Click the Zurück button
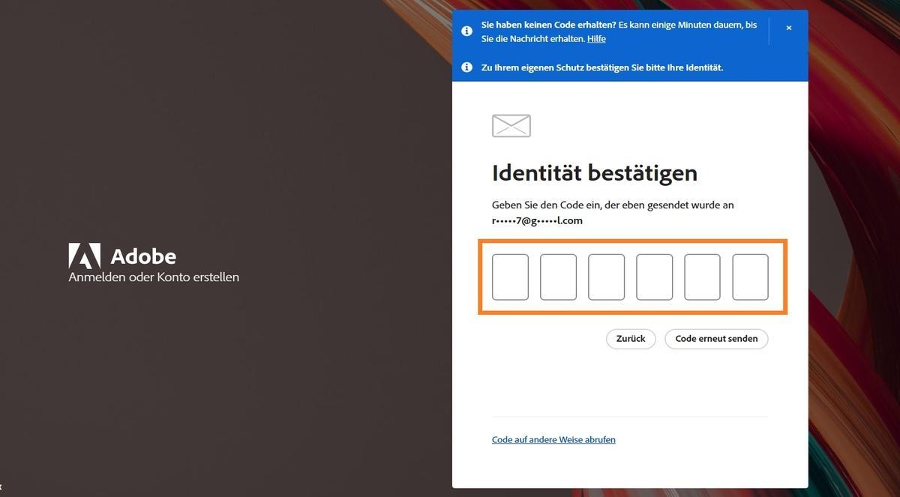900x497 pixels. (x=631, y=338)
